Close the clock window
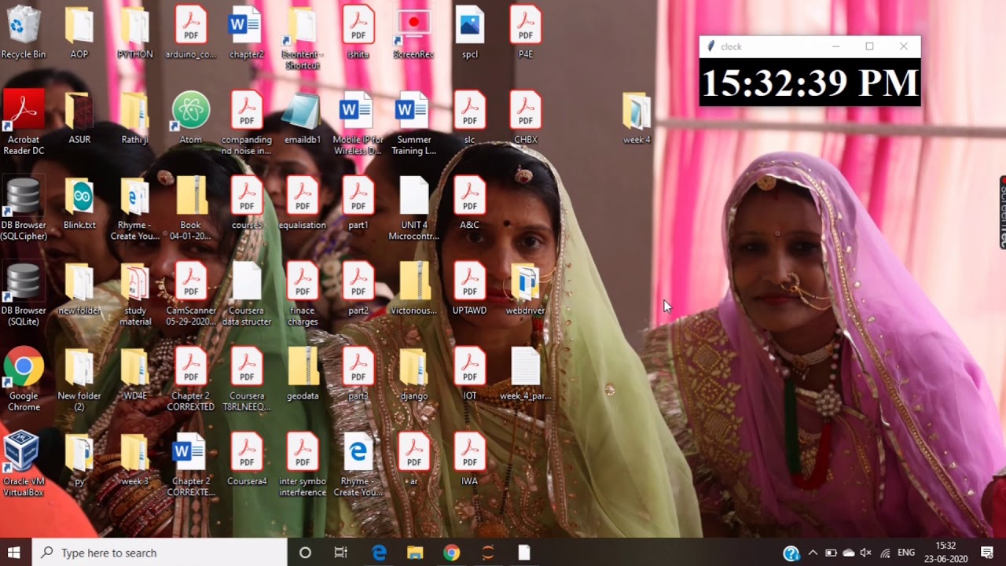The image size is (1006, 566). click(x=904, y=46)
